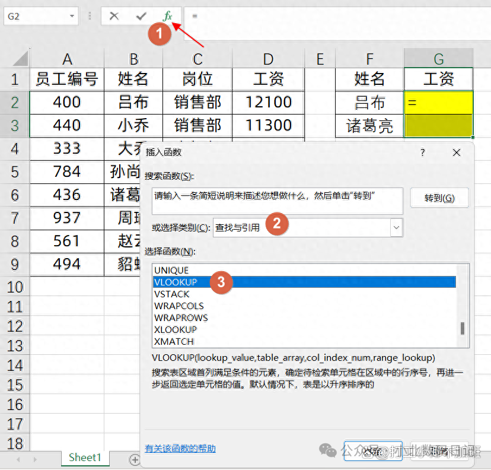Viewport: 491px width, 470px height.
Task: Click the Insert Function fx icon
Action: click(x=168, y=17)
